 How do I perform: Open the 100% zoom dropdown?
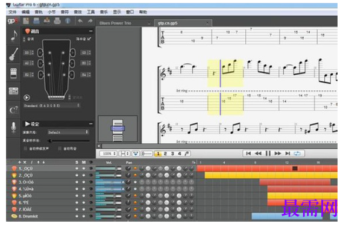[x=108, y=154]
